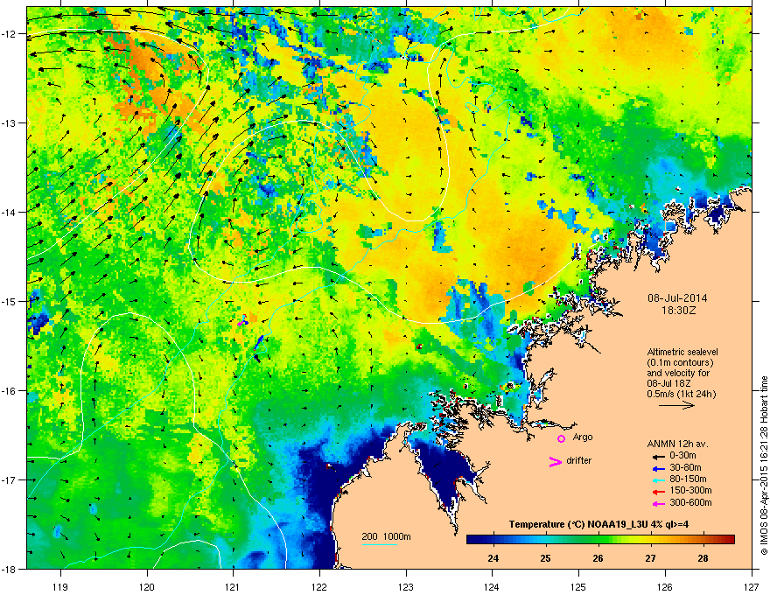Click the dark red end of the temperature scale
770x595 pixels.
coord(729,540)
